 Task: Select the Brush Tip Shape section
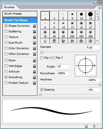coord(20,20)
